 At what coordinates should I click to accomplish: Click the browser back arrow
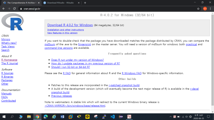click(4, 9)
